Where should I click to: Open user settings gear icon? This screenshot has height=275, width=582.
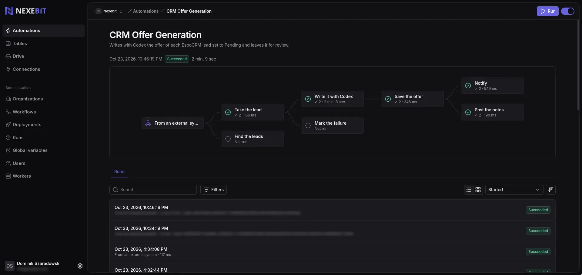80,266
